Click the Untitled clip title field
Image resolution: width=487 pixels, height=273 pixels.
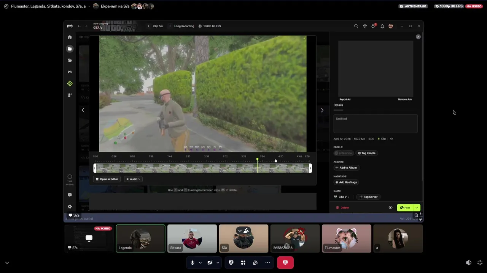[376, 124]
